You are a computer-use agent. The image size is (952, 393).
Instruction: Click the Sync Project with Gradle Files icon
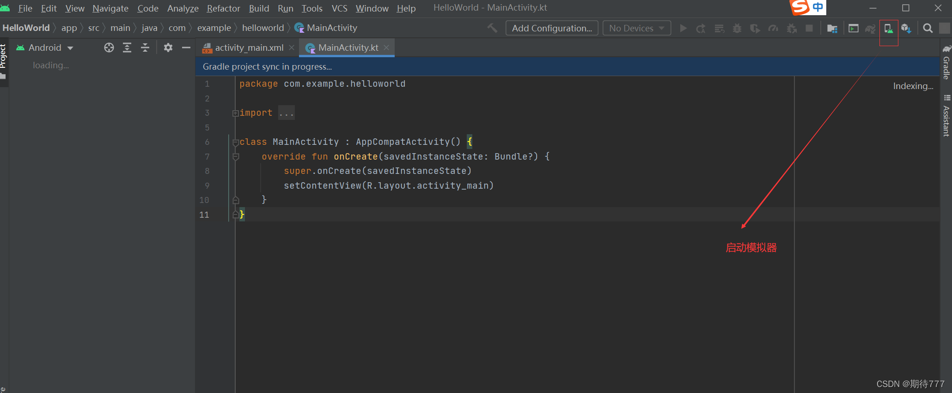point(870,28)
